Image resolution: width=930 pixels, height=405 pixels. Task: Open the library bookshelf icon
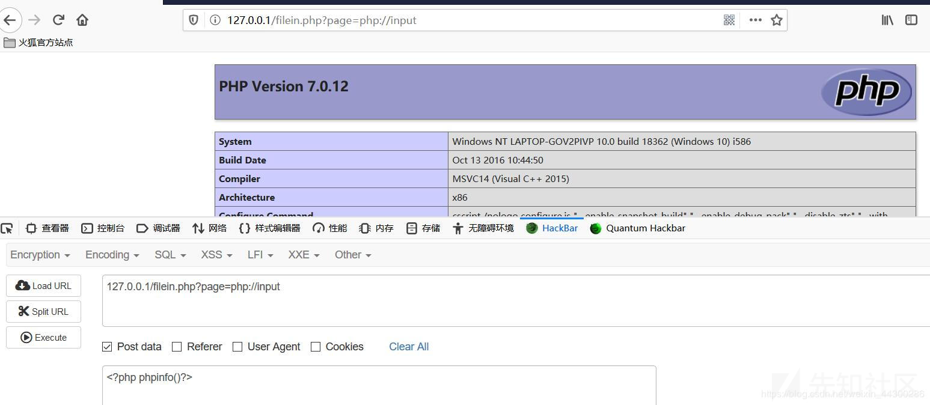click(887, 20)
